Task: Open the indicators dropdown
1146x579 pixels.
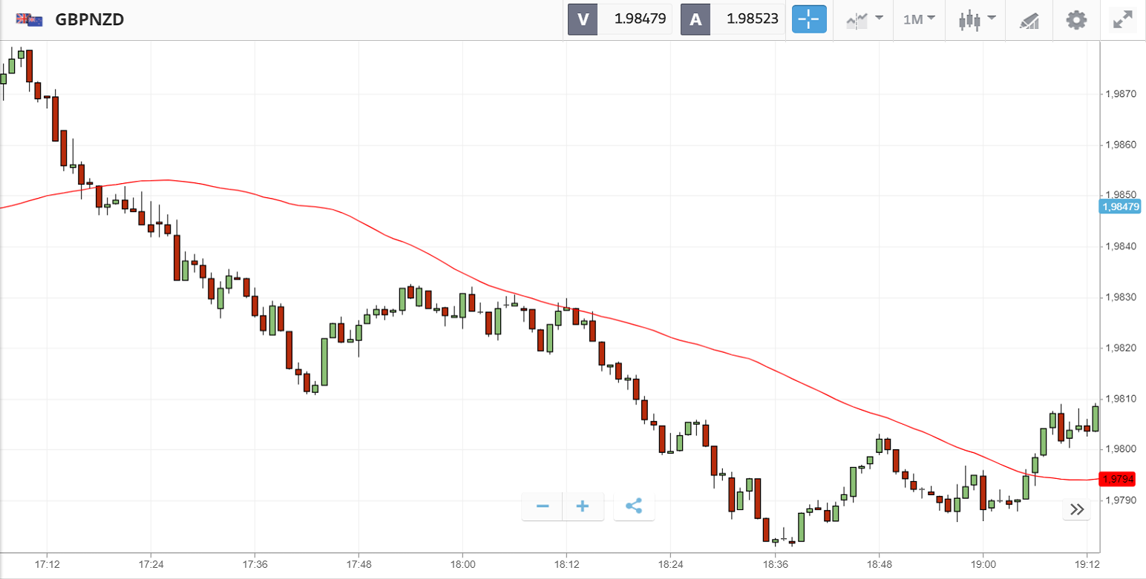Action: tap(865, 19)
